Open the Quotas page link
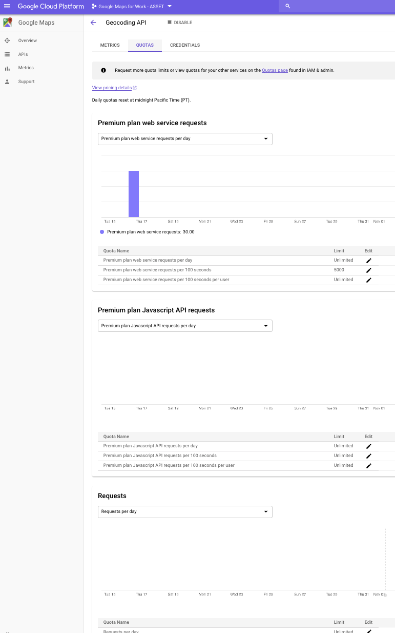The width and height of the screenshot is (395, 633). click(x=275, y=70)
